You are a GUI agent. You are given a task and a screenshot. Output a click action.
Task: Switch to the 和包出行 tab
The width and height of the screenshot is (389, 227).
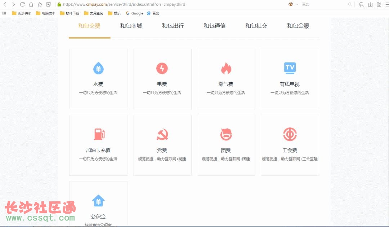click(173, 26)
